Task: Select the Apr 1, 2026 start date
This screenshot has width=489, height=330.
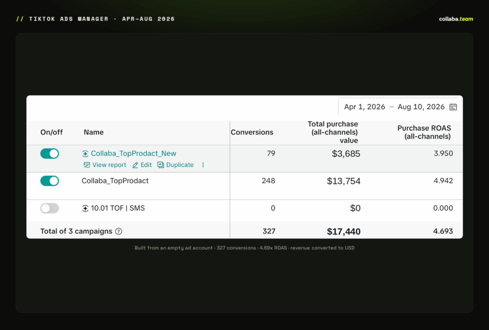Action: [x=364, y=107]
